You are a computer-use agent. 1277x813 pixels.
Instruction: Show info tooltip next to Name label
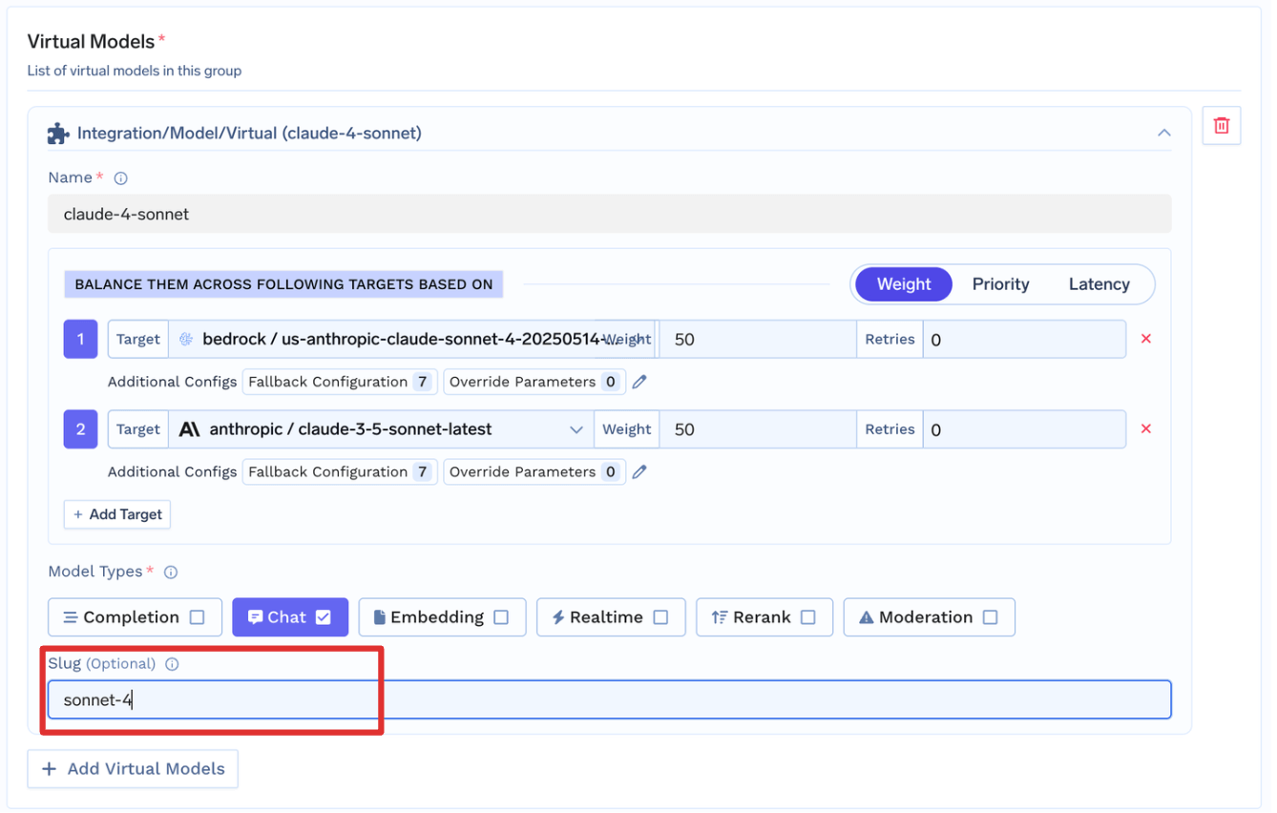[x=120, y=178]
